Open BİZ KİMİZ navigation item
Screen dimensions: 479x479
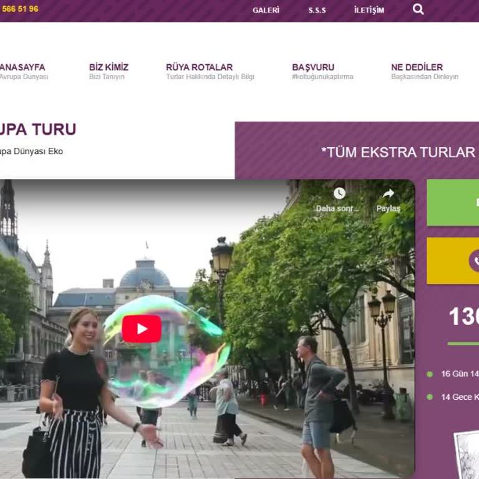(109, 71)
